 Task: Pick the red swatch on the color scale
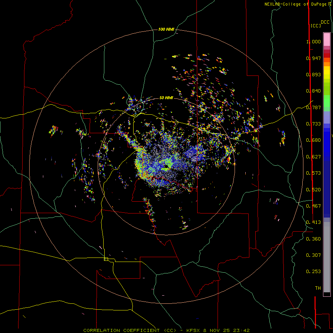(327, 55)
